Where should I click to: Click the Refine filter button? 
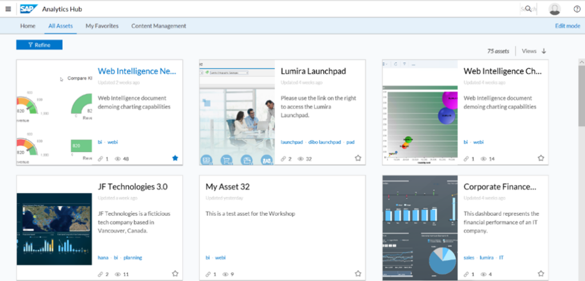(39, 45)
